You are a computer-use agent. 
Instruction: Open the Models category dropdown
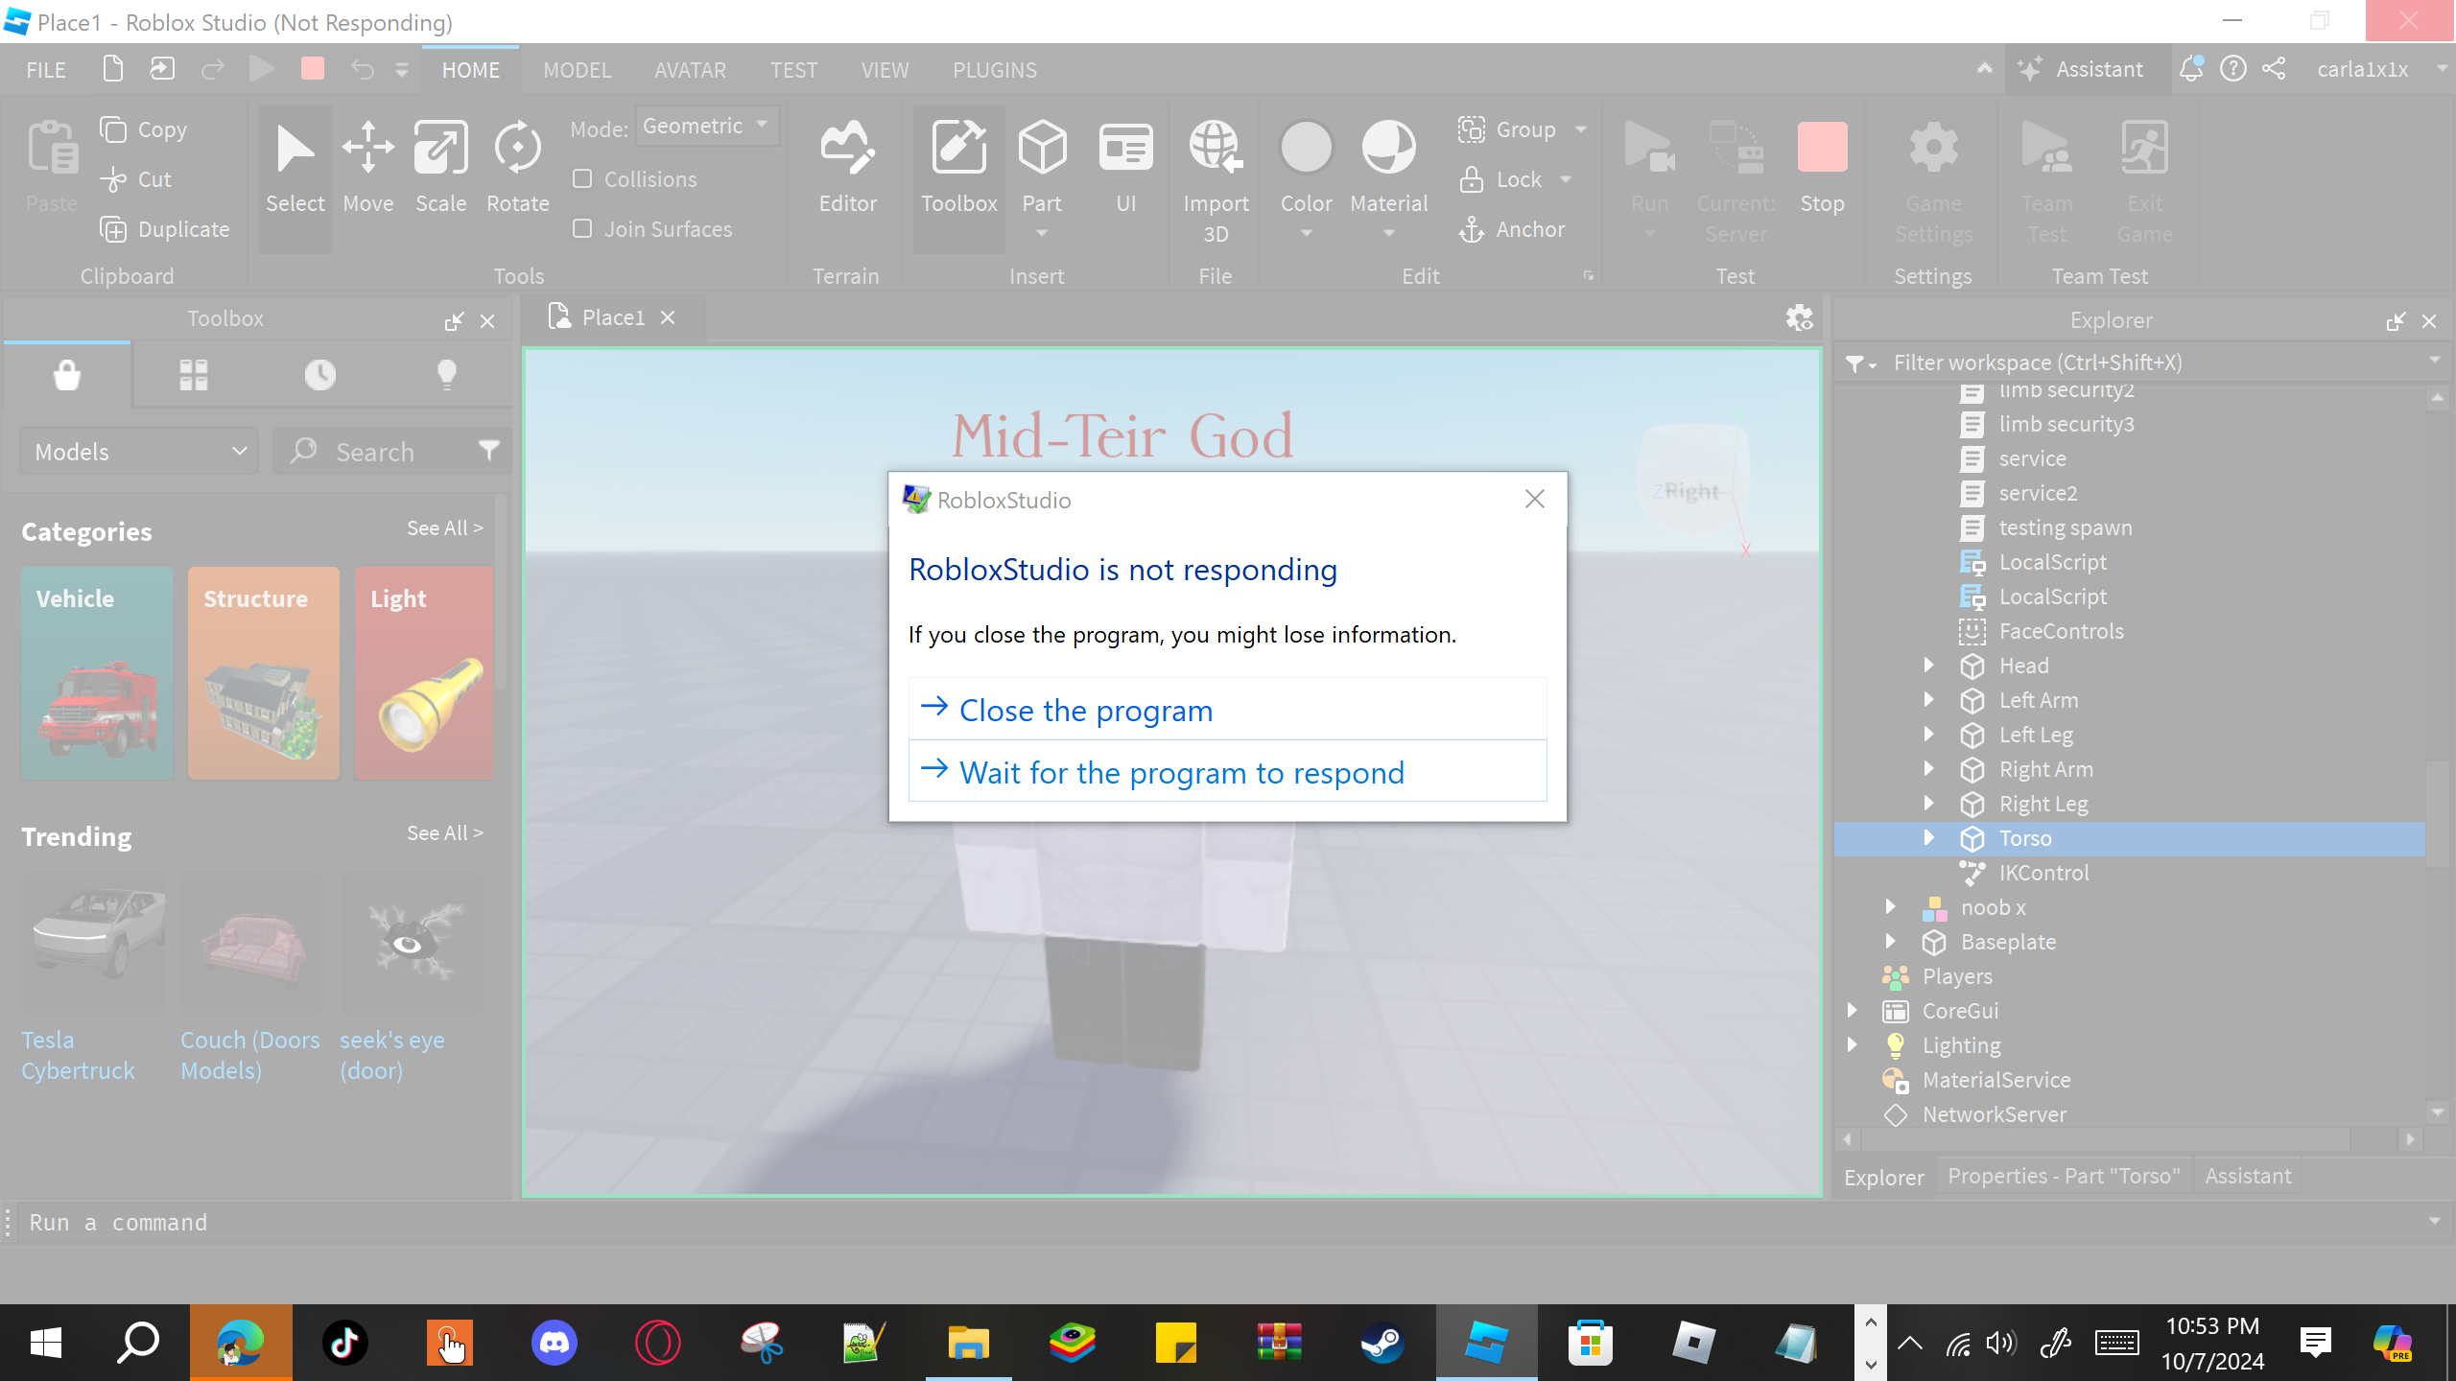coord(140,452)
